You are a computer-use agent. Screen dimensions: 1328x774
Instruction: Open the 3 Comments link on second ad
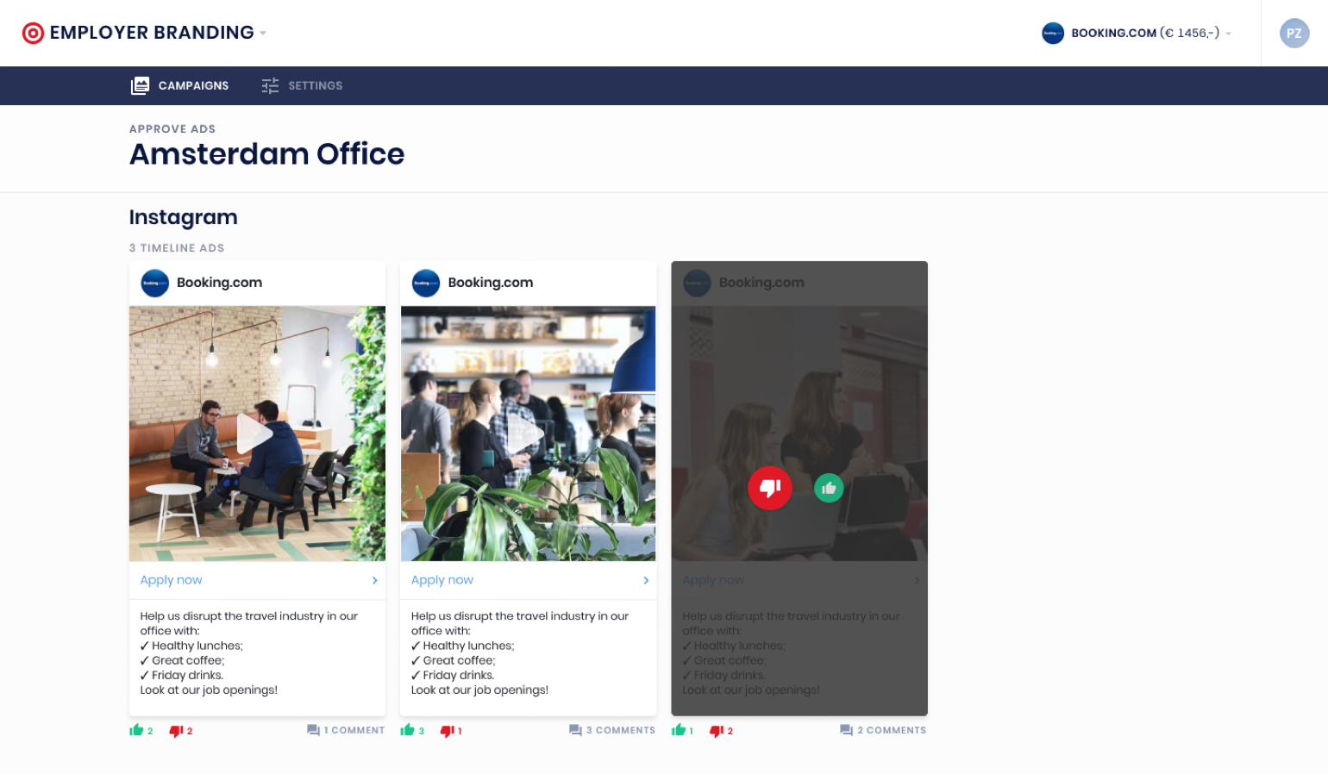(x=612, y=730)
